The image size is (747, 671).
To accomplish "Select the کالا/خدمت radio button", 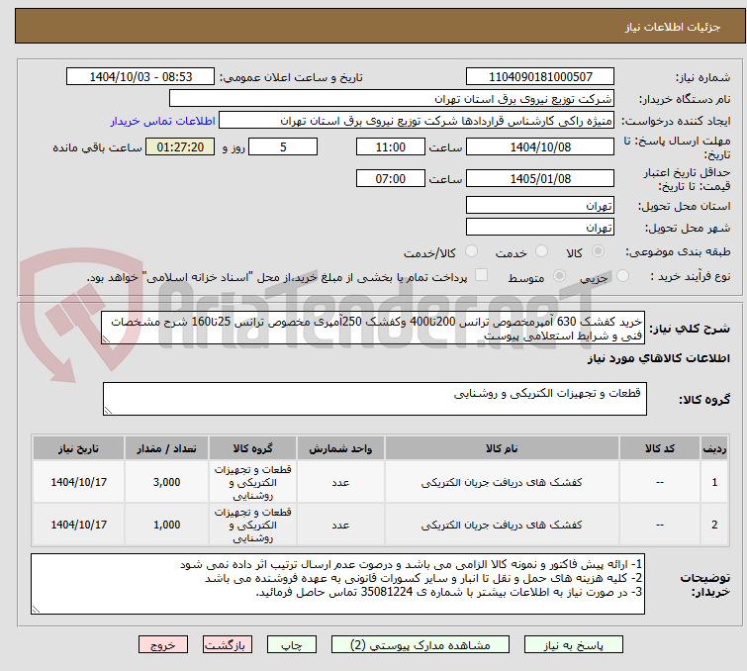I will [x=471, y=251].
